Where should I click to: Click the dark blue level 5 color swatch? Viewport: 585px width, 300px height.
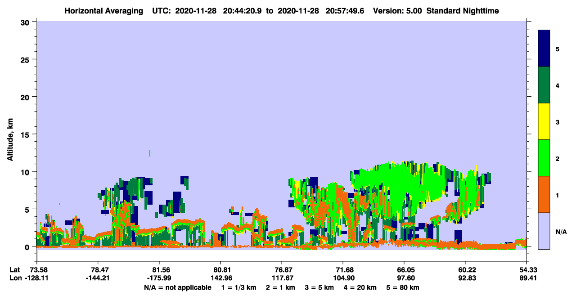tap(544, 48)
